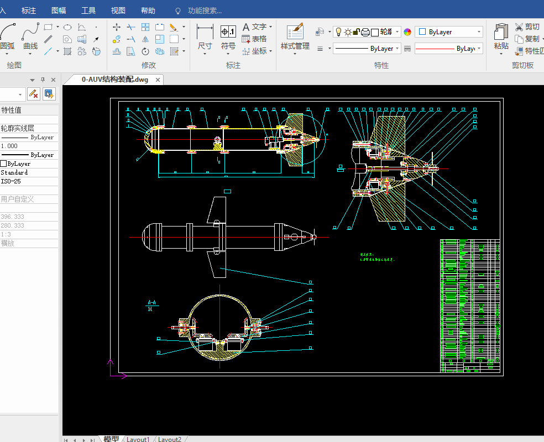The width and height of the screenshot is (544, 442).
Task: Click the 功能搜索 search field
Action: tap(205, 10)
